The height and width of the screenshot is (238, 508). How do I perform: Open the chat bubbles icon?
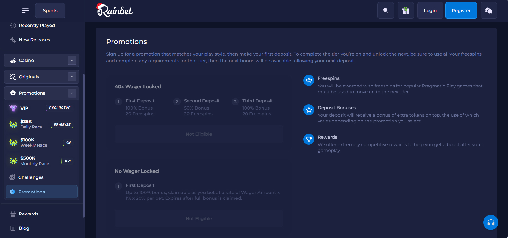click(x=488, y=10)
